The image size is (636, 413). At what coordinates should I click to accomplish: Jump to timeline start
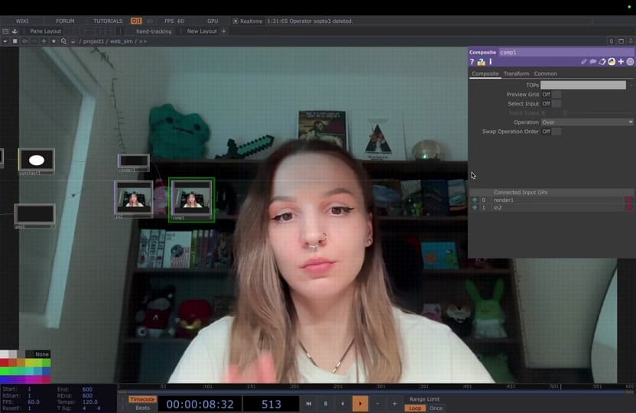[309, 404]
